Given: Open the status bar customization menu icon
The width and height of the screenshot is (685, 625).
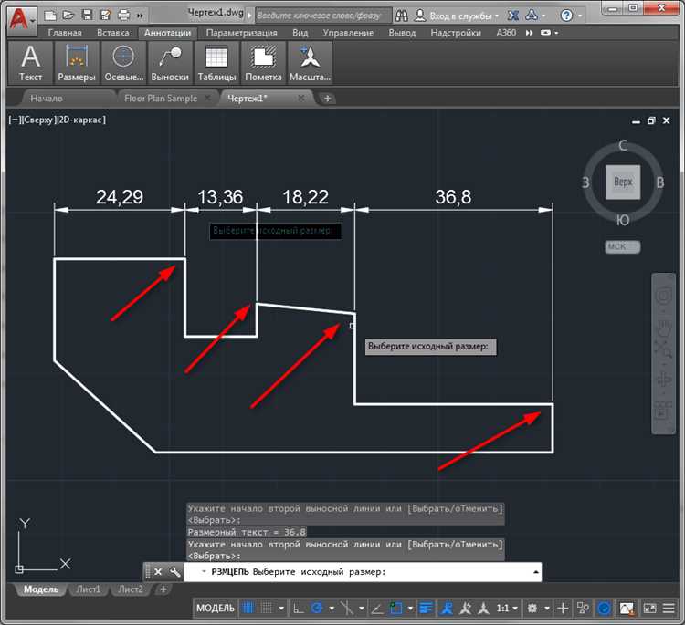Looking at the screenshot, I should point(669,608).
